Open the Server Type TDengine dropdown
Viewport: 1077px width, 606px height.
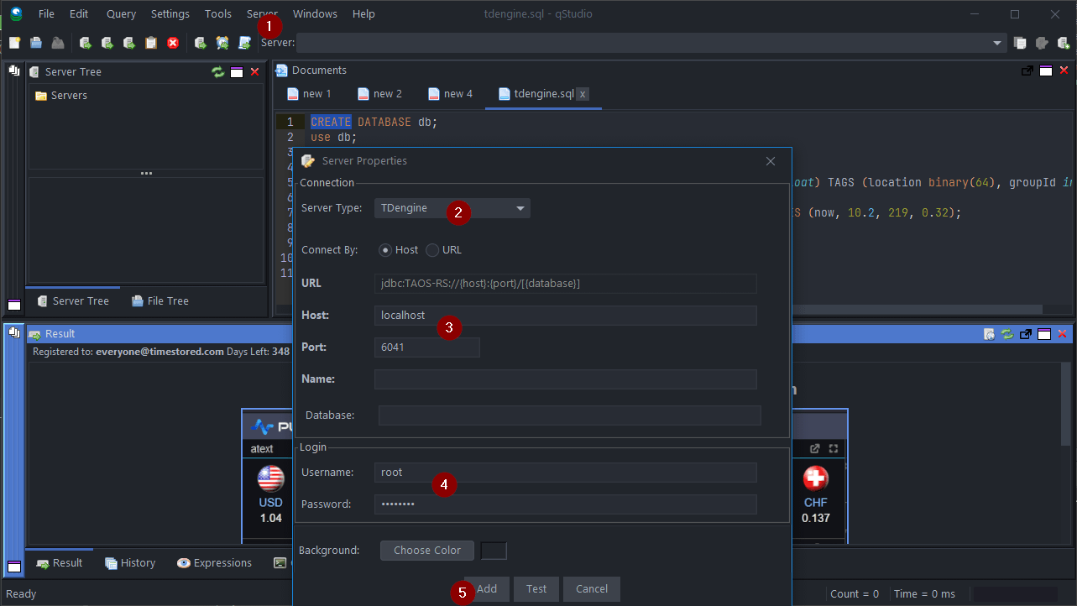point(452,208)
